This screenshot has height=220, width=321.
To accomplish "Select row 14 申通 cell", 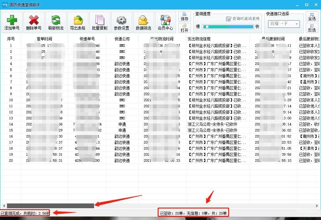I will (122, 124).
